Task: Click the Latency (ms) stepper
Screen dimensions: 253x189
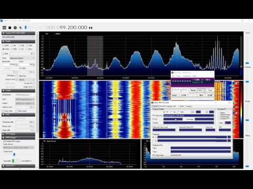Action: [25, 107]
